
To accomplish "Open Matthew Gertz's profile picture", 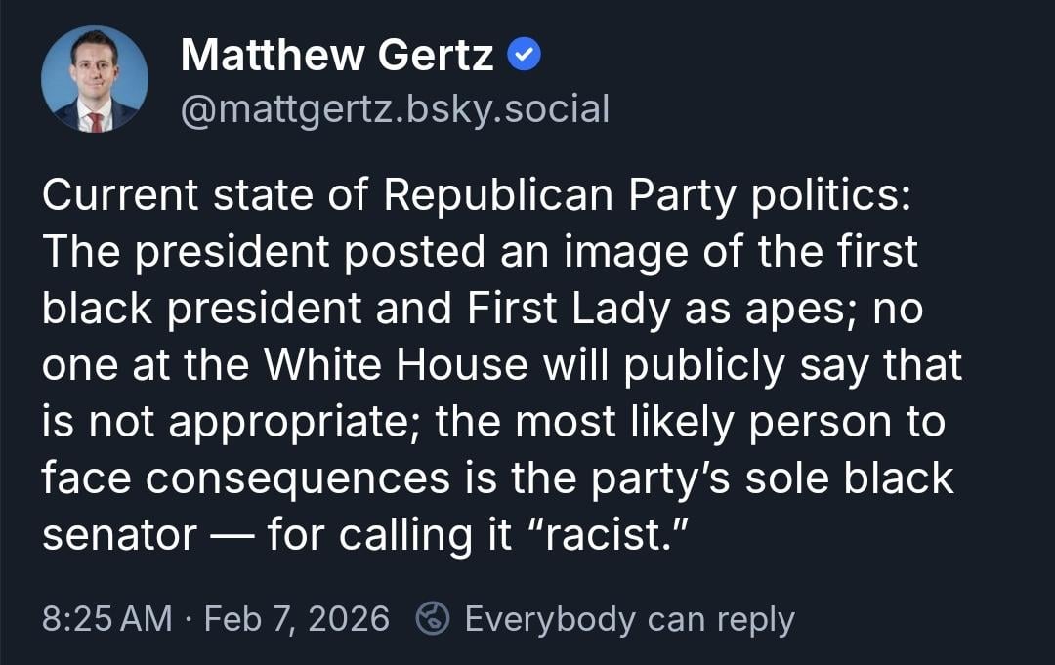I will (95, 80).
